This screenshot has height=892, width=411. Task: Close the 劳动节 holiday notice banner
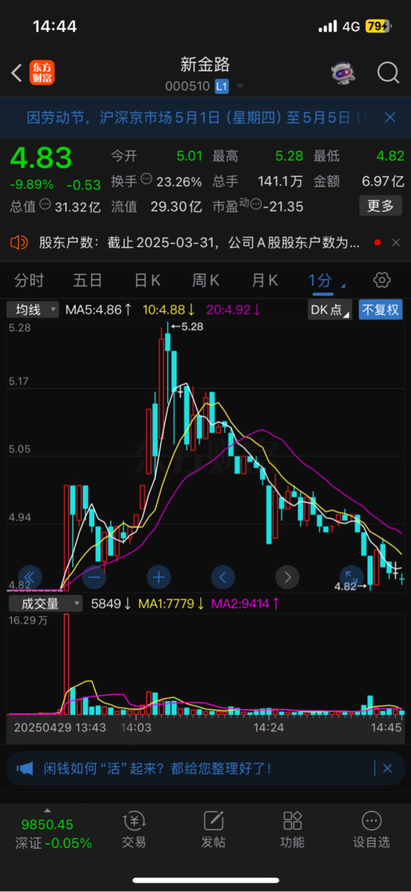pyautogui.click(x=390, y=117)
